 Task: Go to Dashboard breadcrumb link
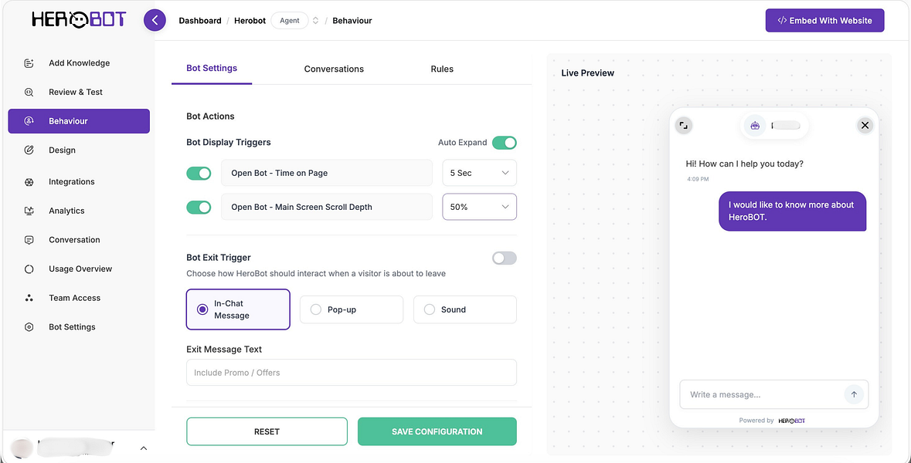pyautogui.click(x=200, y=20)
